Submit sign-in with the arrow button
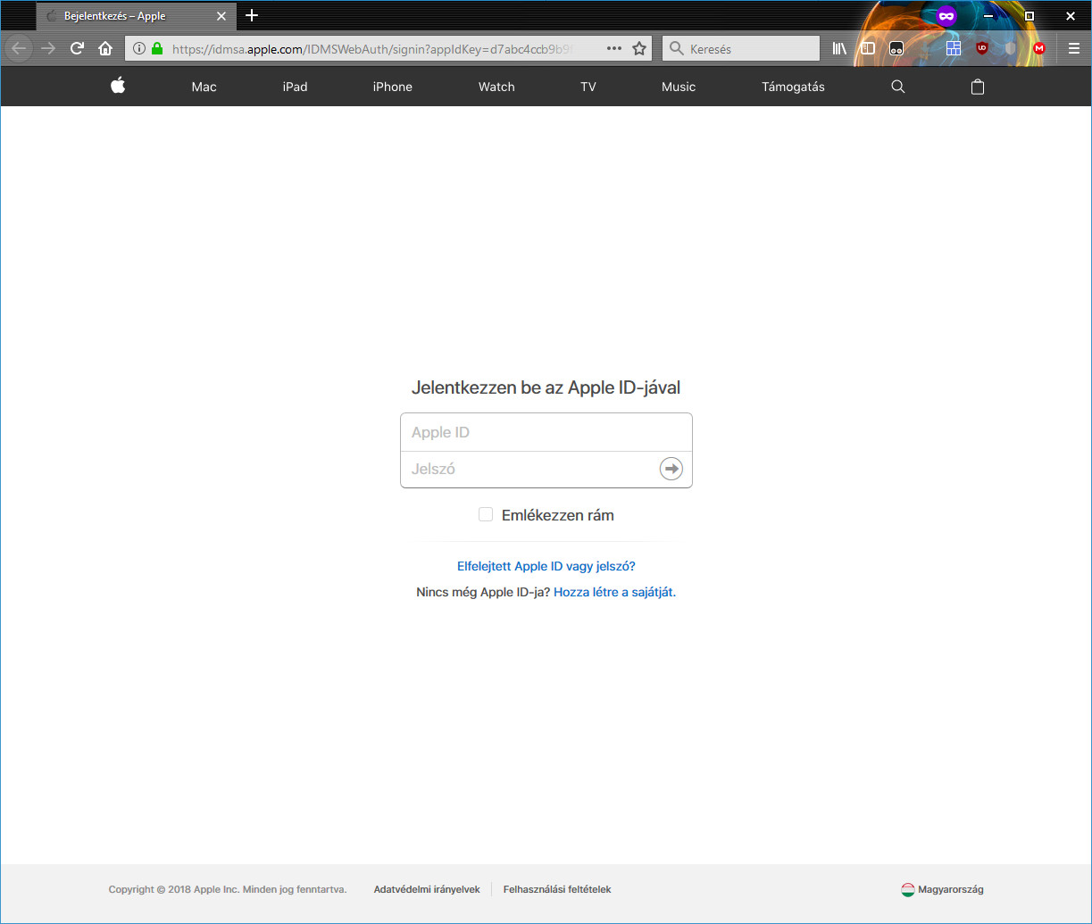 click(x=671, y=469)
